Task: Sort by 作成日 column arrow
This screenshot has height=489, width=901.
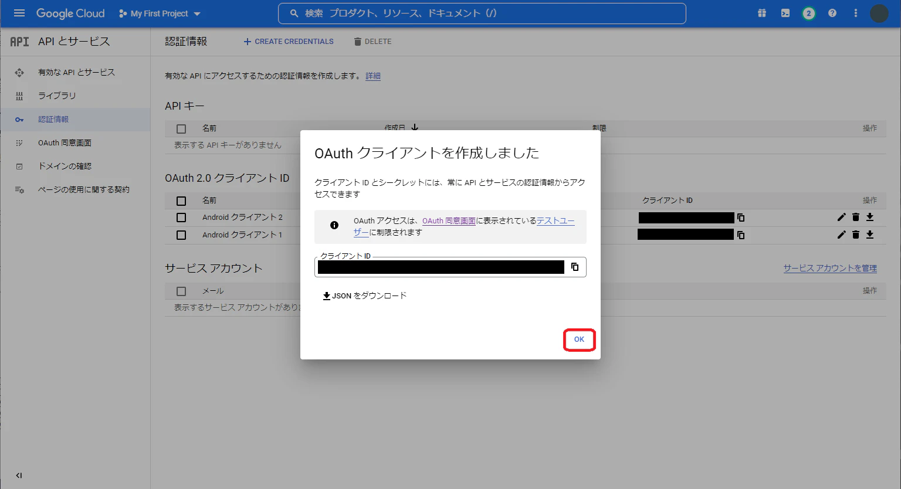Action: tap(415, 127)
